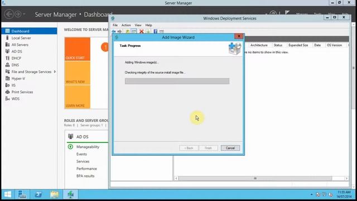The image size is (357, 201).
Task: Click the AD DS role tile icon
Action: tap(71, 136)
